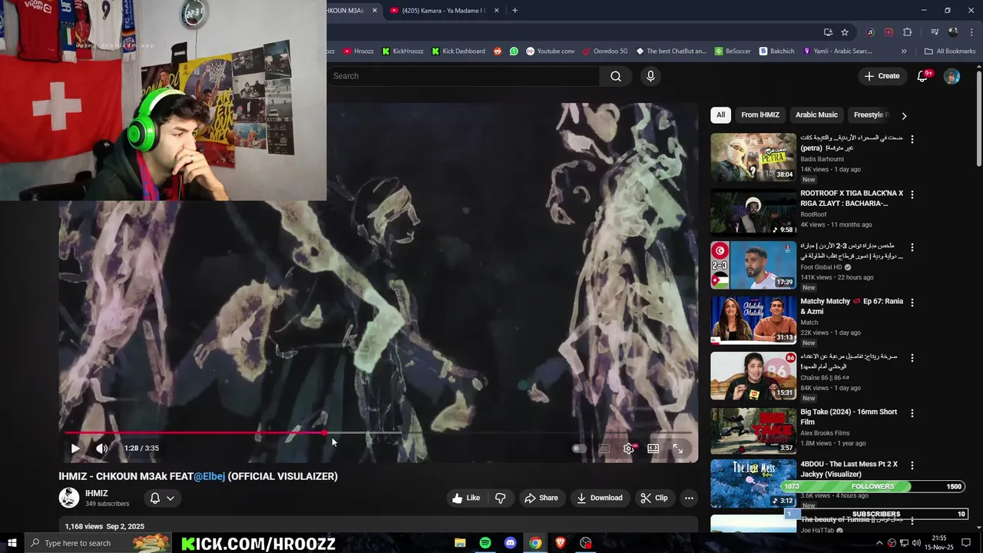Viewport: 983px width, 553px height.
Task: Click the YouTube search field
Action: point(464,76)
